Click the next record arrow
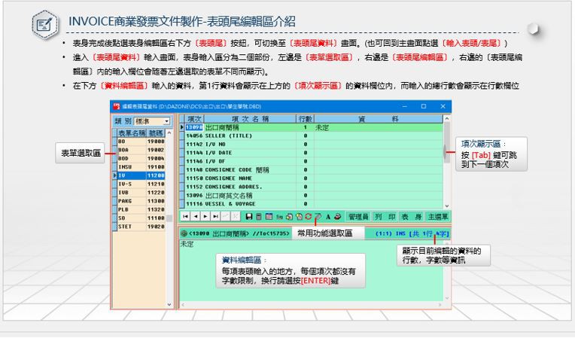This screenshot has height=338, width=575. tap(206, 216)
